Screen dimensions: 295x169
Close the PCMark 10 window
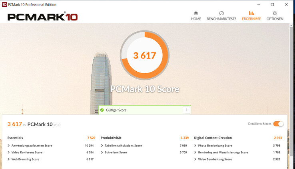286,4
